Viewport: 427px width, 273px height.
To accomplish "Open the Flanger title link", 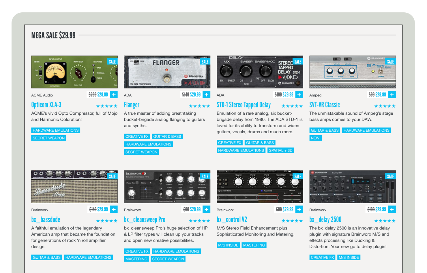I will 132,105.
